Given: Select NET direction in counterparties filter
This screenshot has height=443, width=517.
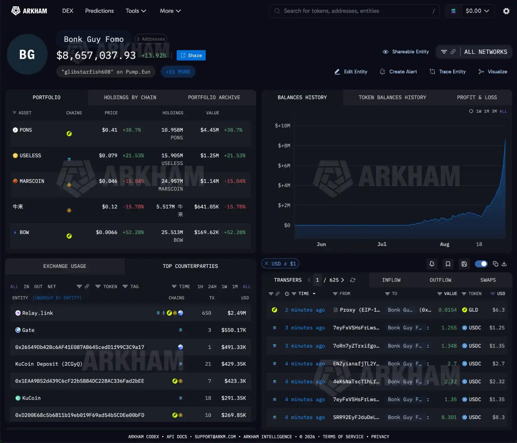Looking at the screenshot, I should tap(52, 287).
